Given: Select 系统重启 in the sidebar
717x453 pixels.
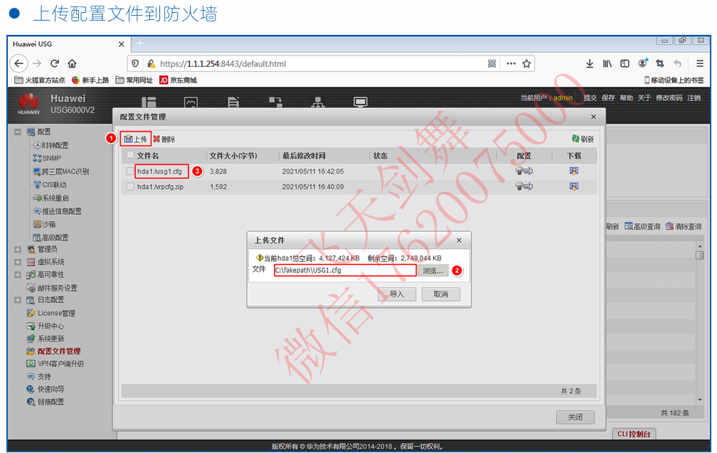Looking at the screenshot, I should (x=51, y=198).
